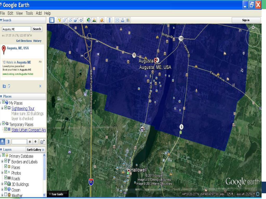Click the Print icon in toolbar
The width and height of the screenshot is (266, 199).
tap(123, 20)
